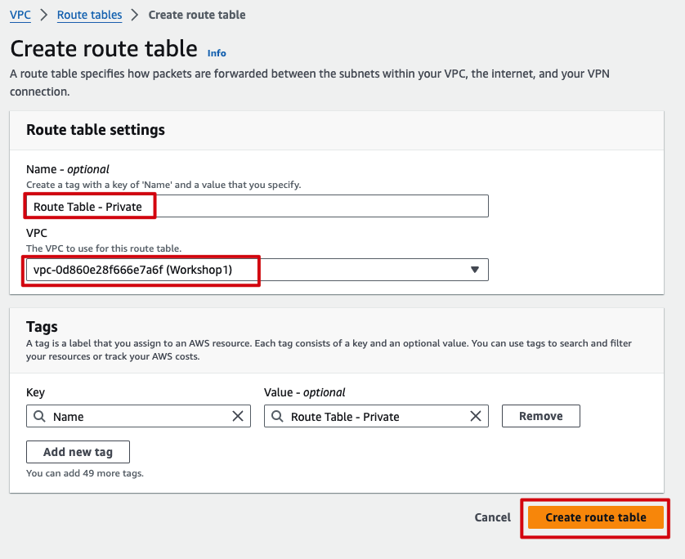
Task: Clear the tag Key field with X icon
Action: pos(238,417)
